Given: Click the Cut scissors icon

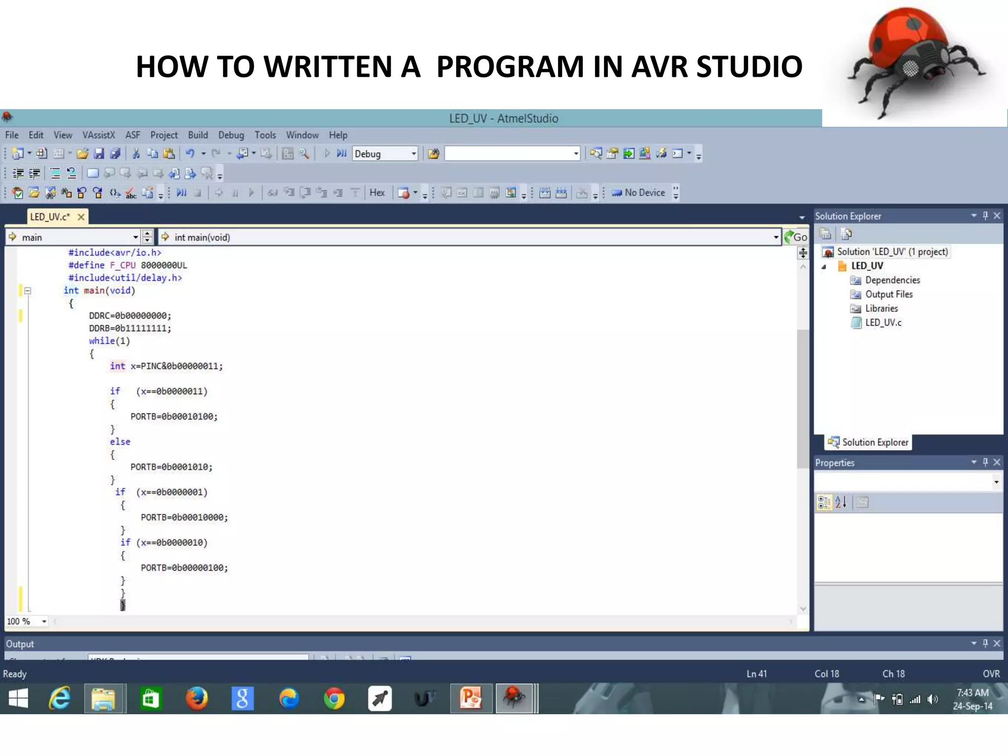Looking at the screenshot, I should (x=136, y=154).
